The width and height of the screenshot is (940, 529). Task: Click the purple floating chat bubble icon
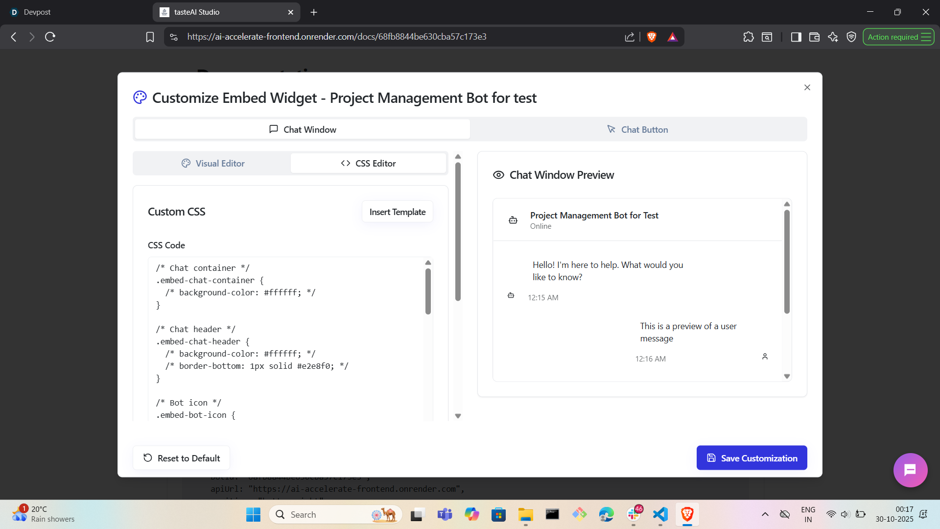tap(910, 470)
